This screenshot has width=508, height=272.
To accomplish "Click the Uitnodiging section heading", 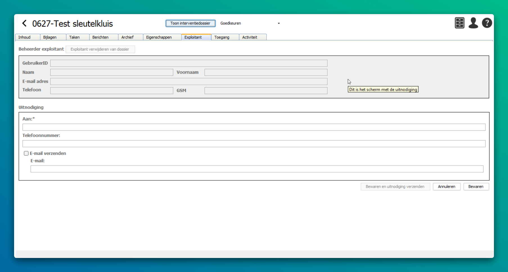I will click(x=31, y=107).
